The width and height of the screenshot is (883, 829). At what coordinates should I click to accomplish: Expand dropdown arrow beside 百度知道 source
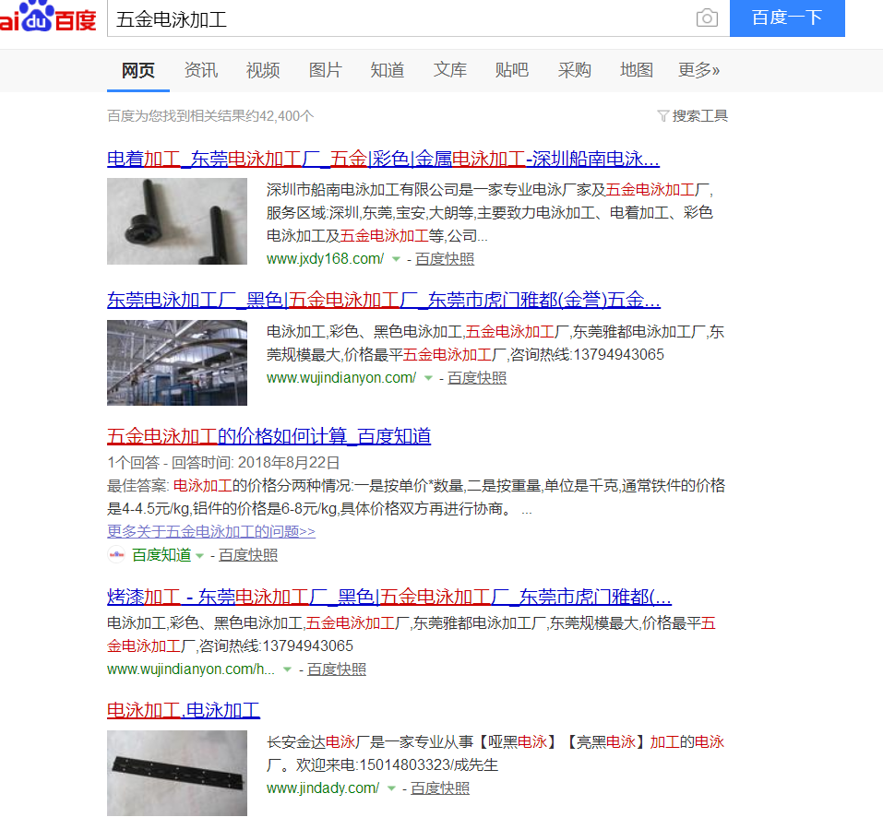[x=199, y=555]
